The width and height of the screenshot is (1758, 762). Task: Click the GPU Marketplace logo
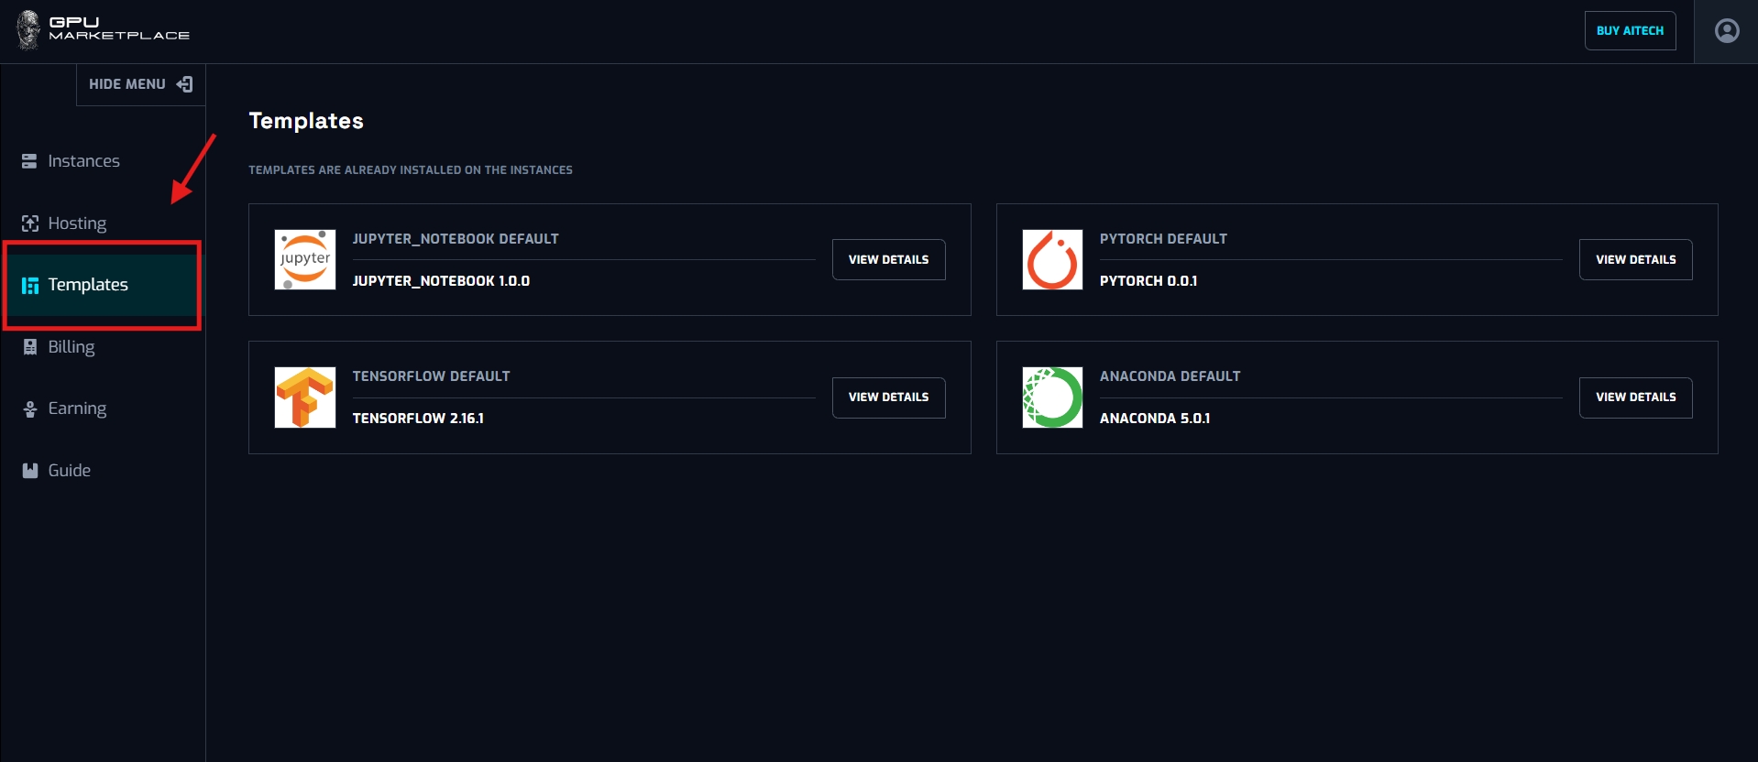[x=103, y=29]
